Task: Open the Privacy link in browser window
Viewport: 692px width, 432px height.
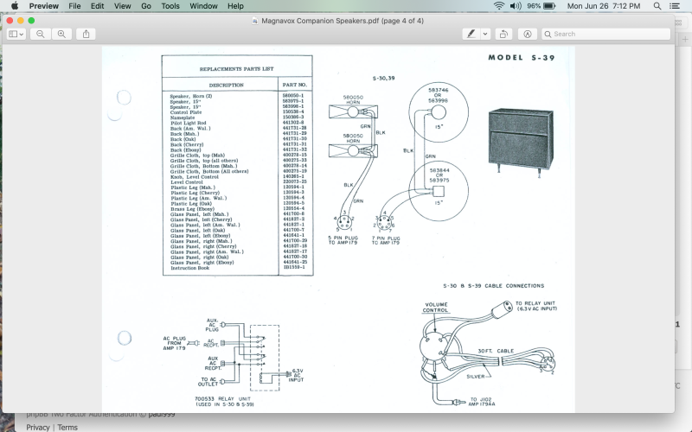Action: tap(38, 427)
